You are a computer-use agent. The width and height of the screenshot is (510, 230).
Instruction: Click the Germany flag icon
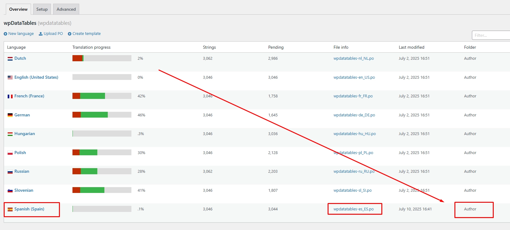pyautogui.click(x=10, y=115)
